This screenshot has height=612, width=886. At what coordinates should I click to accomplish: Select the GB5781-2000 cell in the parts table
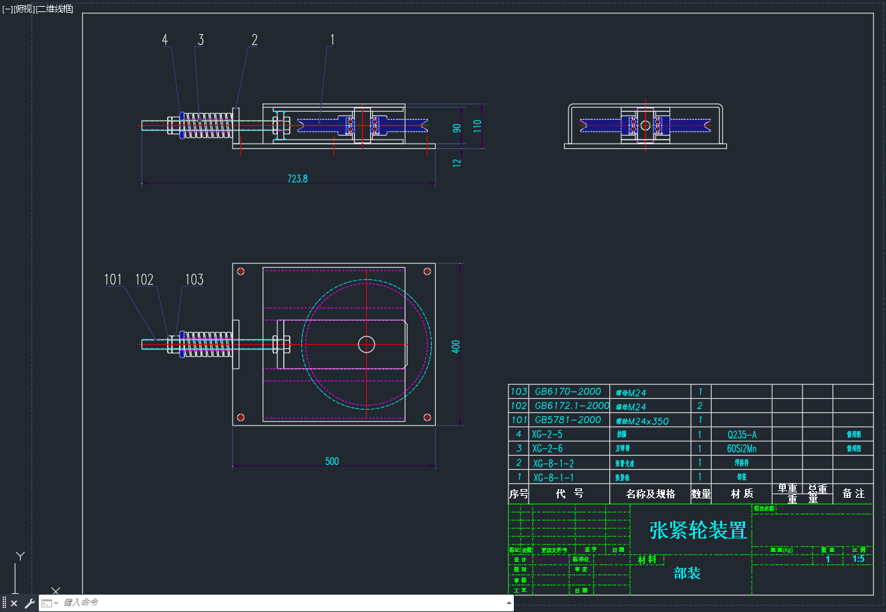click(568, 420)
